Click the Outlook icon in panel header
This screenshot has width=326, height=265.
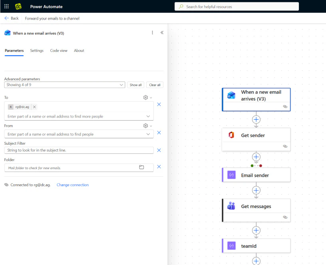[8, 33]
